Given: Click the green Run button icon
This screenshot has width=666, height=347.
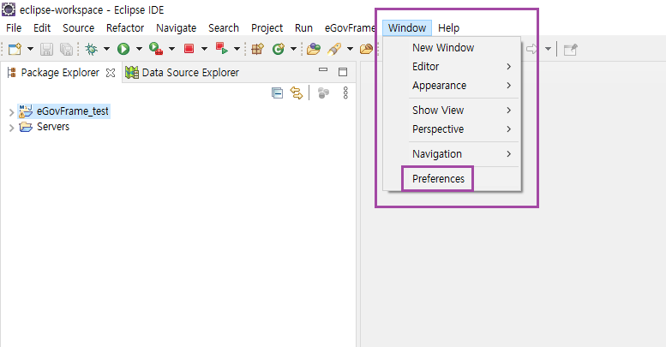Looking at the screenshot, I should [x=123, y=50].
